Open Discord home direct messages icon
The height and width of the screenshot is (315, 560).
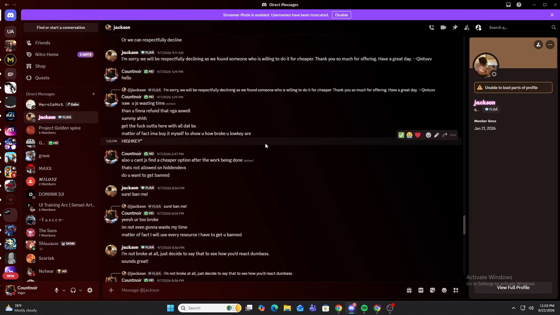pos(10,15)
